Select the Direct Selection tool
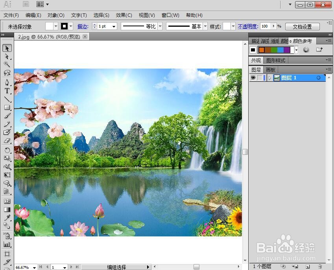 (x=7, y=56)
